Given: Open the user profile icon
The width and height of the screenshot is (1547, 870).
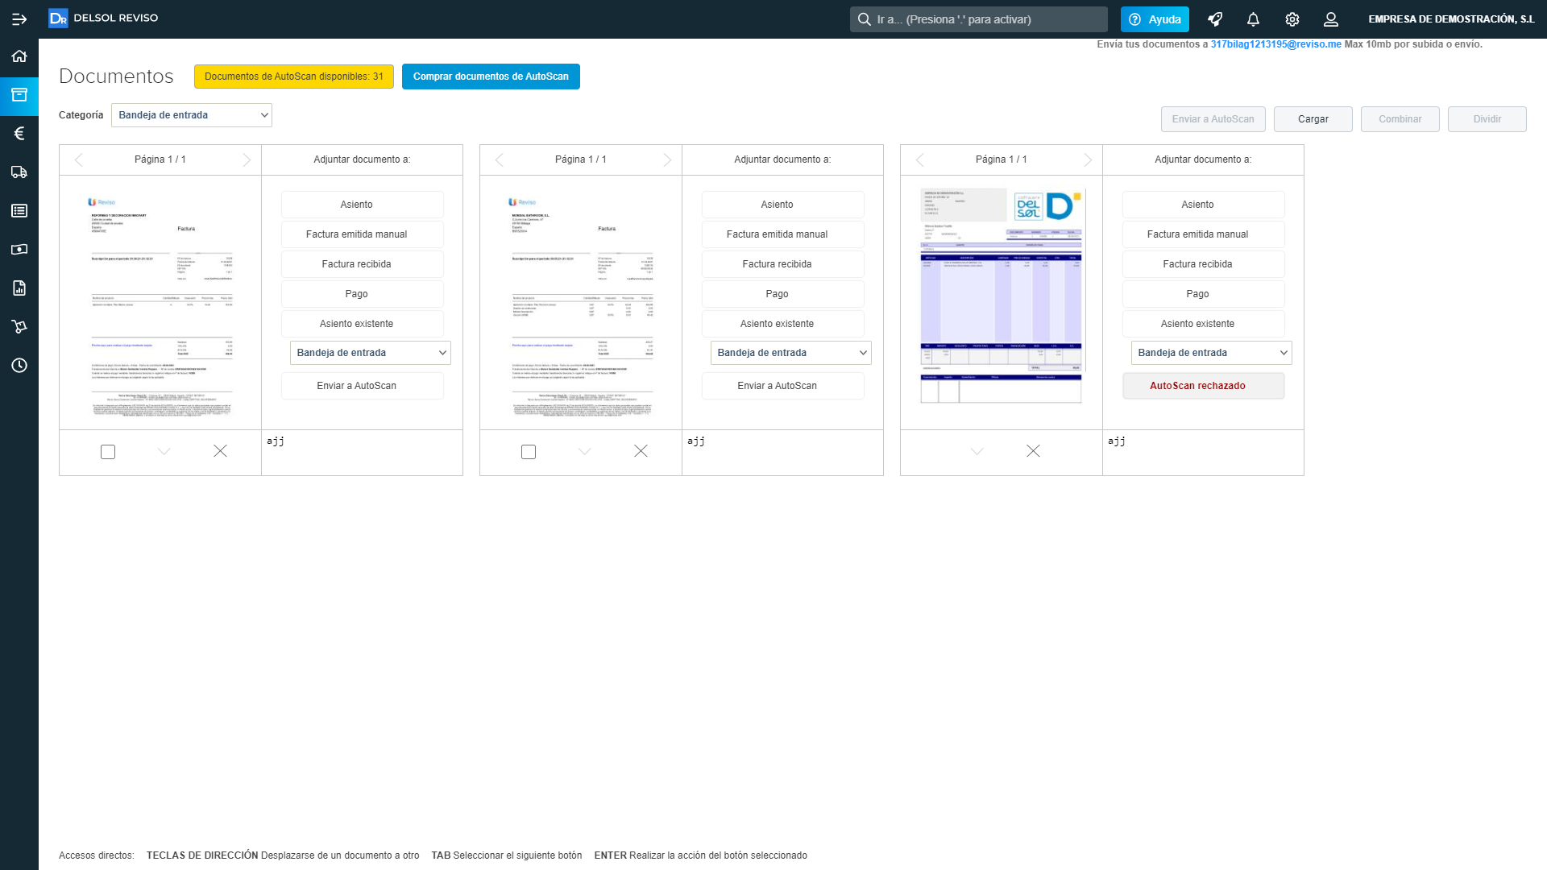Looking at the screenshot, I should point(1331,19).
